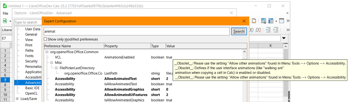
Task: Select OpenCL in Options tree
Action: point(31,93)
